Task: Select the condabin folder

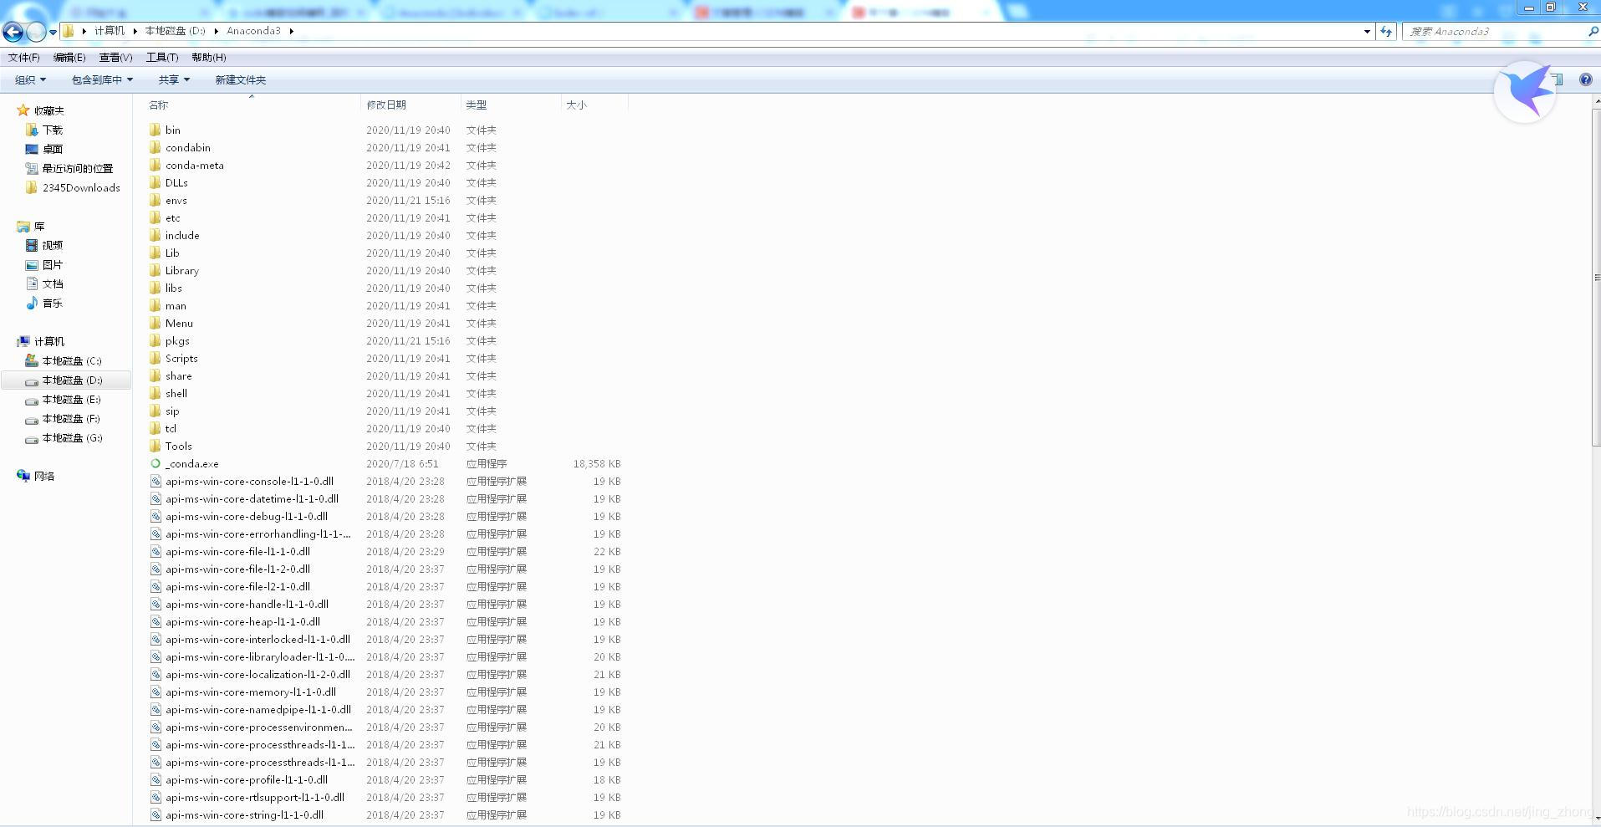Action: point(187,148)
